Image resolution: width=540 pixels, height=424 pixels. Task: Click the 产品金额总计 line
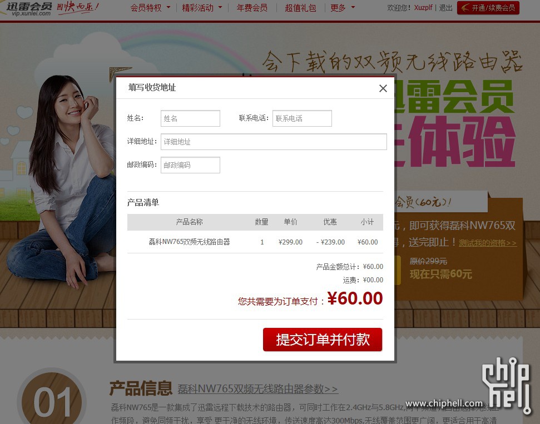350,267
